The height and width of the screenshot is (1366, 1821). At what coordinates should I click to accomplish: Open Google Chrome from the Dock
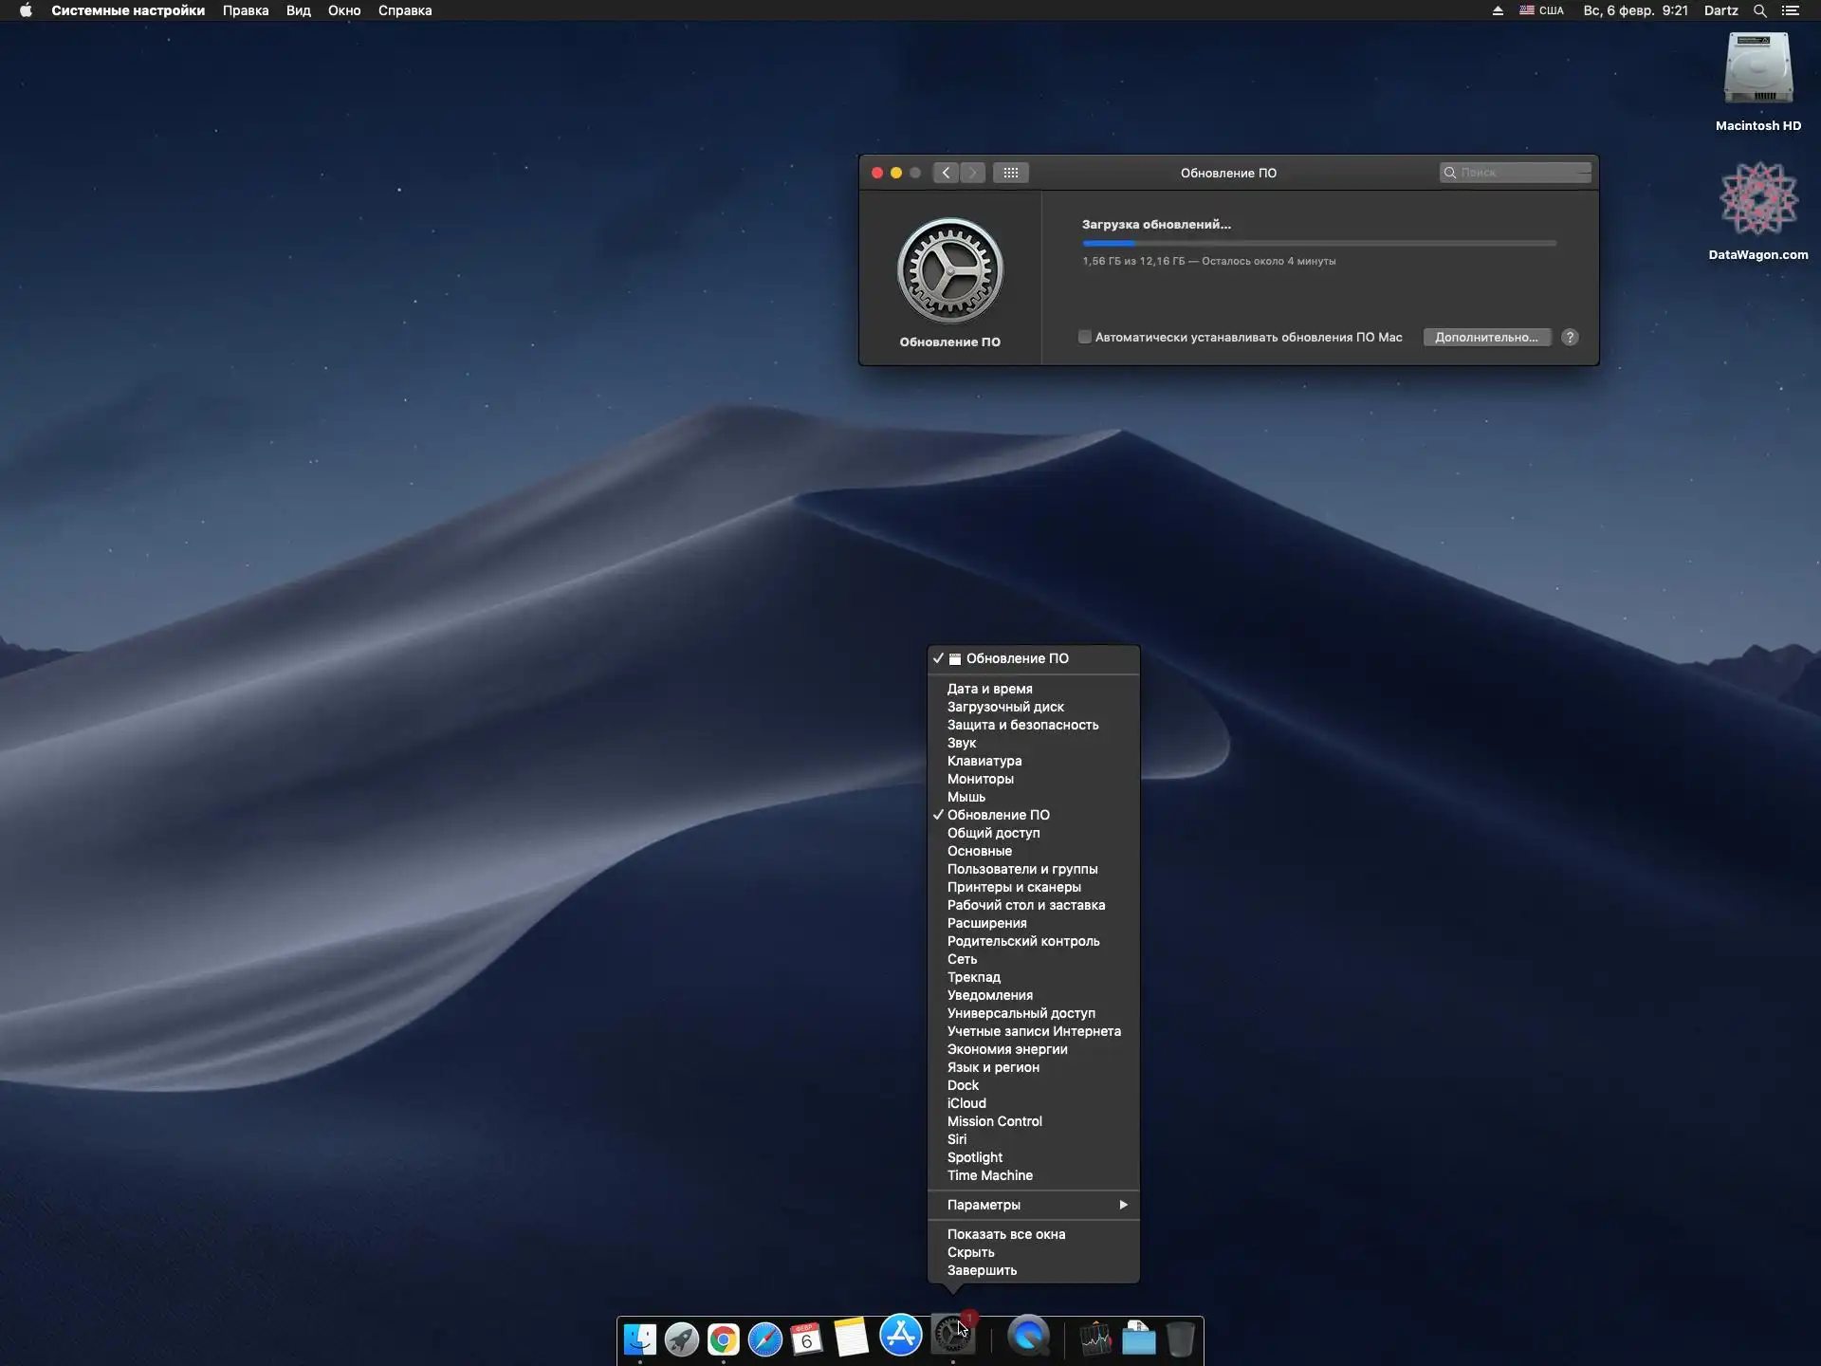click(723, 1338)
